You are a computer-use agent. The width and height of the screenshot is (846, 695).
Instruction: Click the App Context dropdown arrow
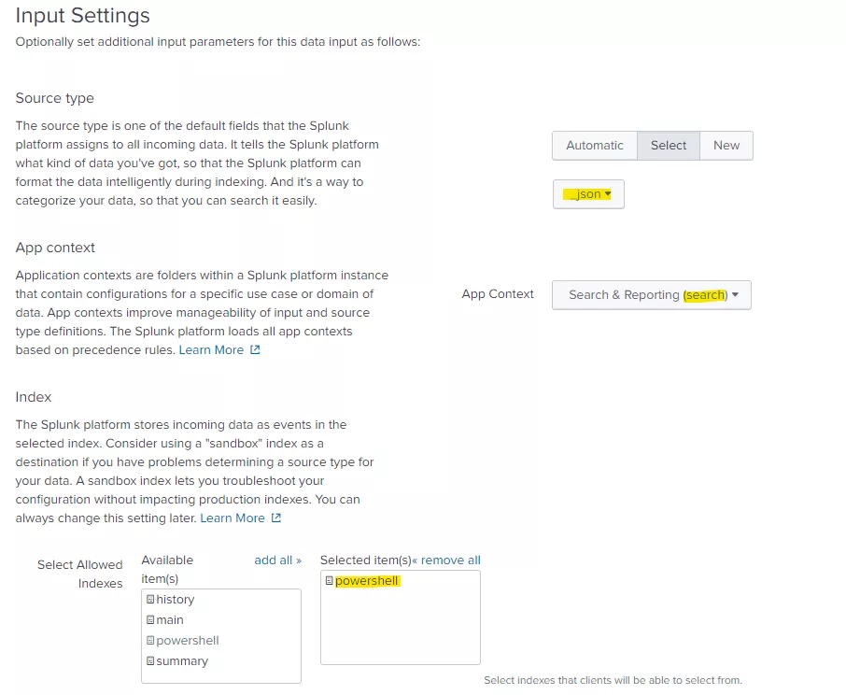(x=735, y=294)
